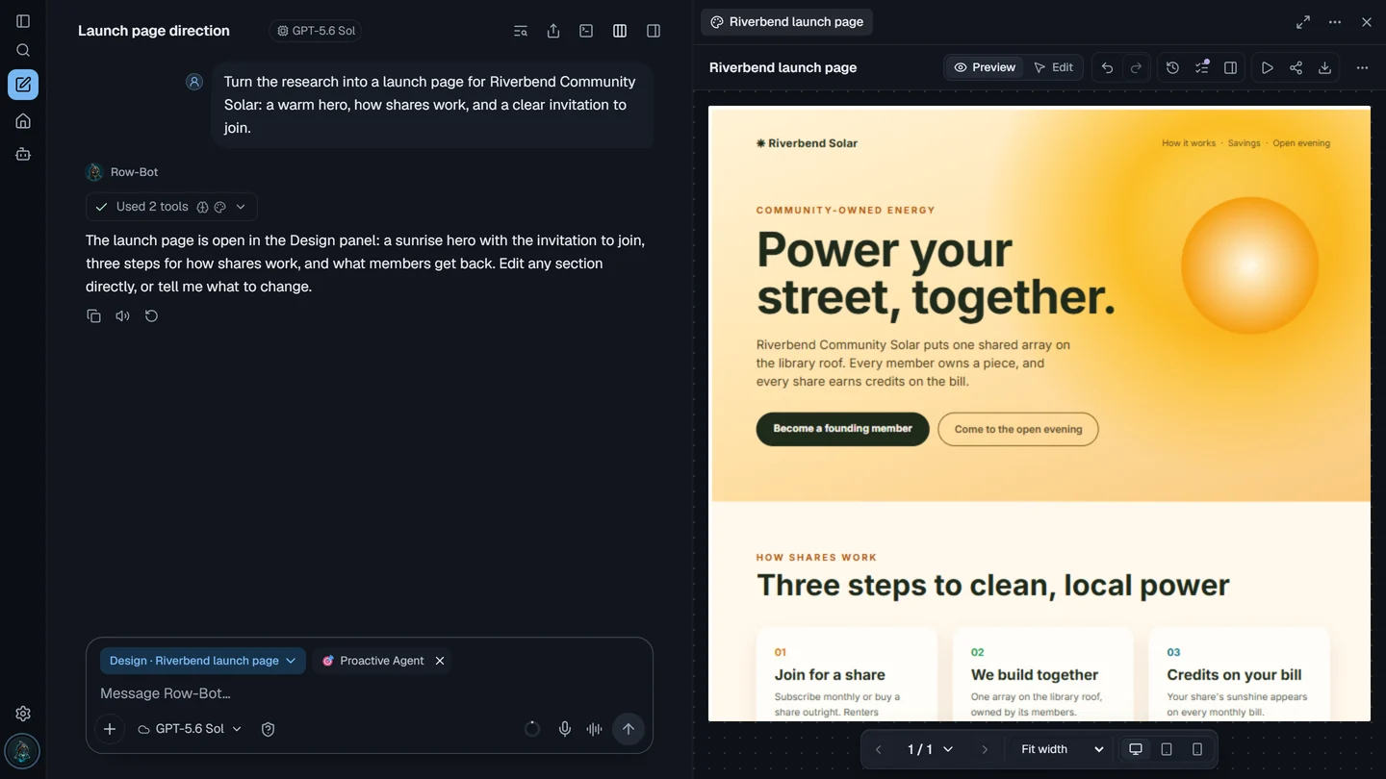The width and height of the screenshot is (1386, 779).
Task: Select the tablet viewport preview
Action: pos(1167,749)
